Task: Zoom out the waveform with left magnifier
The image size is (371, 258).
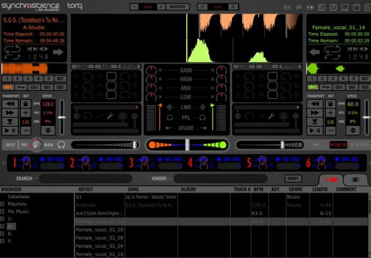Action: [x=202, y=7]
